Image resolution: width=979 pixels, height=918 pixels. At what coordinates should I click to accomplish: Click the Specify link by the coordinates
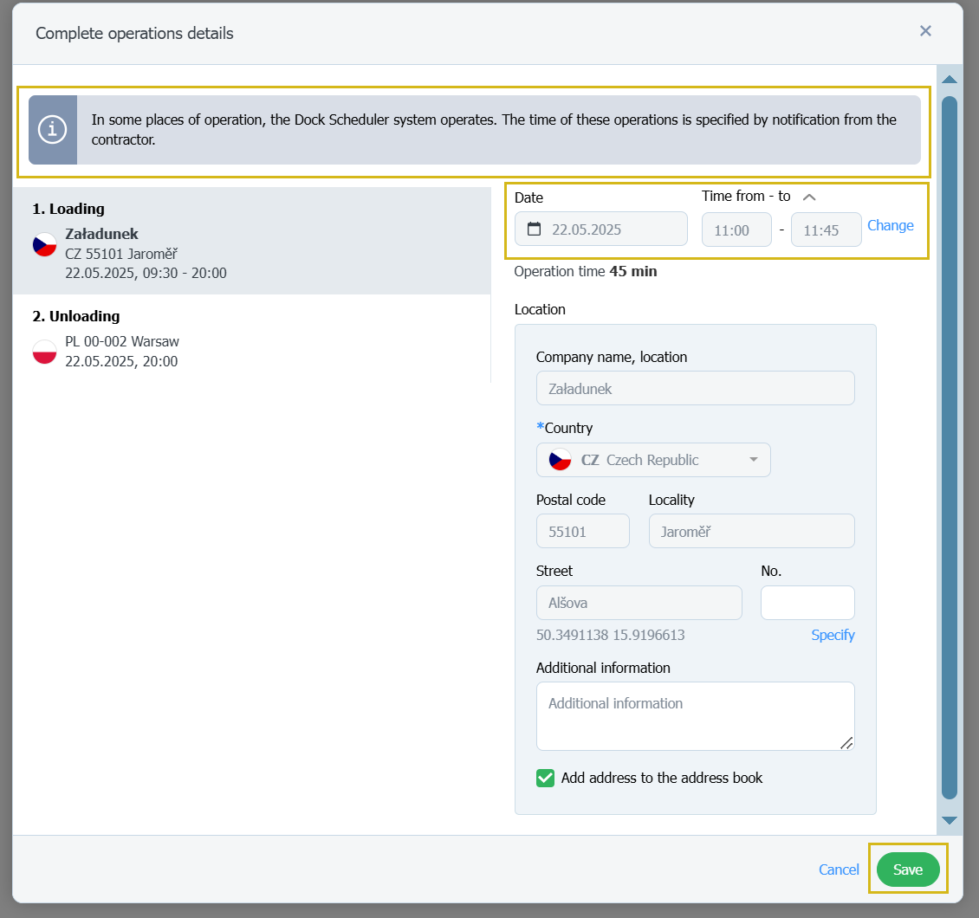tap(833, 635)
